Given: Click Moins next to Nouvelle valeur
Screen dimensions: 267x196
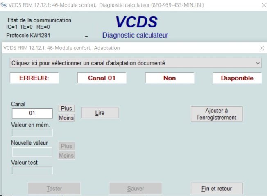Looking at the screenshot, I should [66, 156].
